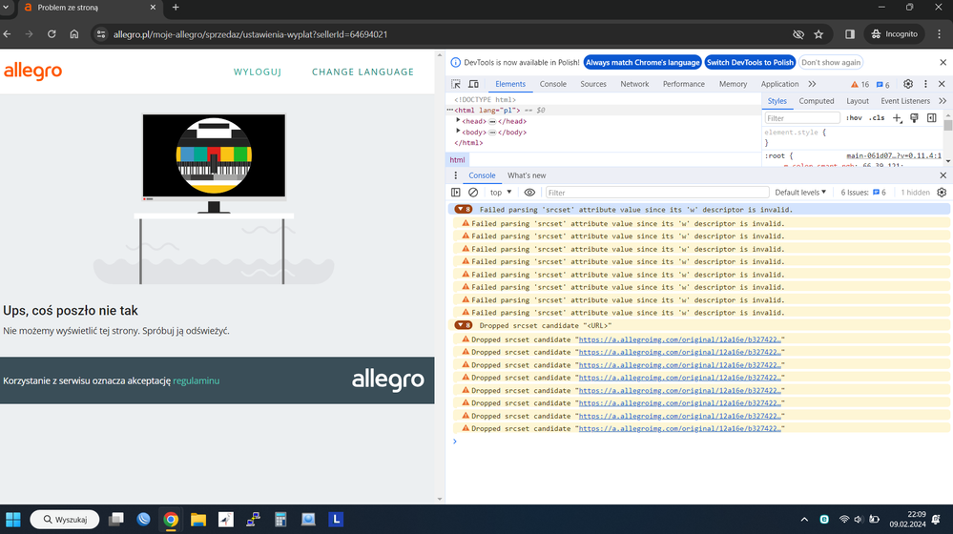The image size is (953, 534).
Task: Show hidden system tray icons chevron
Action: pyautogui.click(x=804, y=520)
